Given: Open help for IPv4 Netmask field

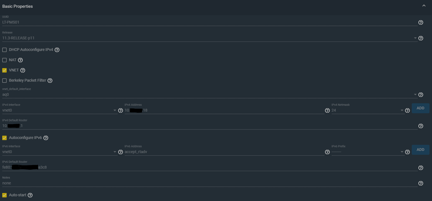Looking at the screenshot, I should click(407, 110).
